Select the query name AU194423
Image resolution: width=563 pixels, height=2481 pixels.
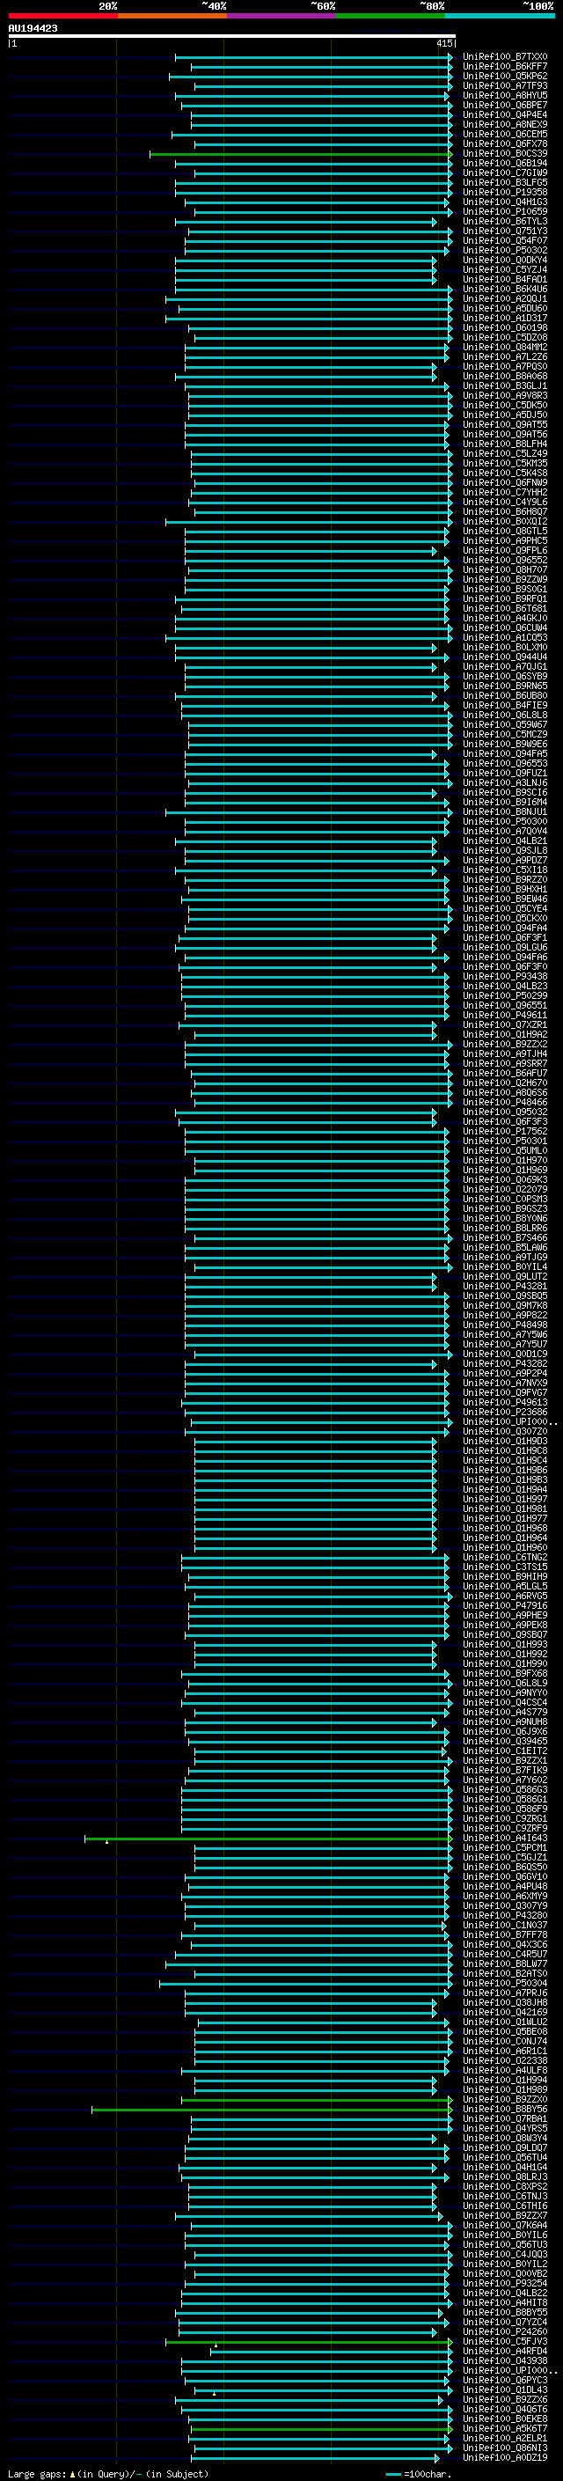click(x=33, y=28)
